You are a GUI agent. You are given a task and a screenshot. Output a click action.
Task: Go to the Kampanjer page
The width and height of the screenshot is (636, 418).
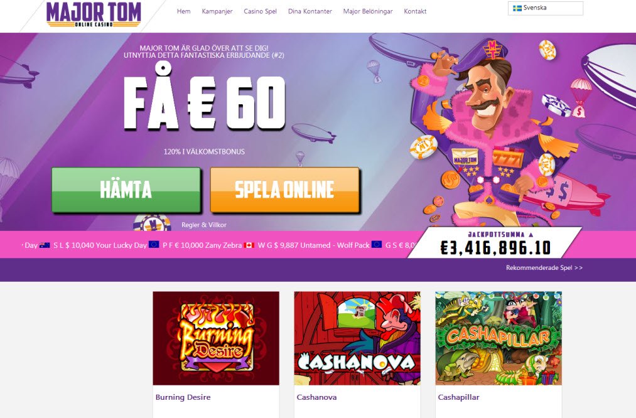coord(217,11)
